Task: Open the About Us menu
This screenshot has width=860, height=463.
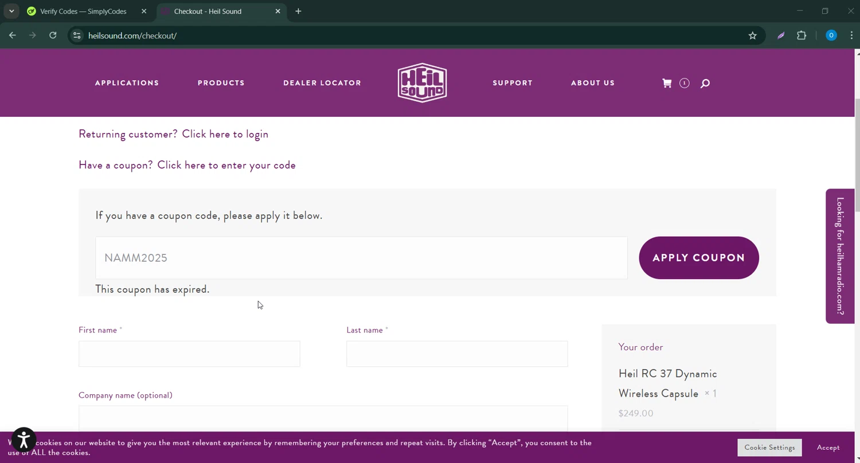Action: [593, 83]
